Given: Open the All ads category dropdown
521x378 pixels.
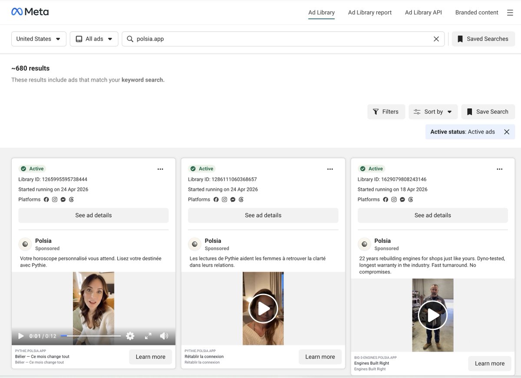Looking at the screenshot, I should 94,39.
